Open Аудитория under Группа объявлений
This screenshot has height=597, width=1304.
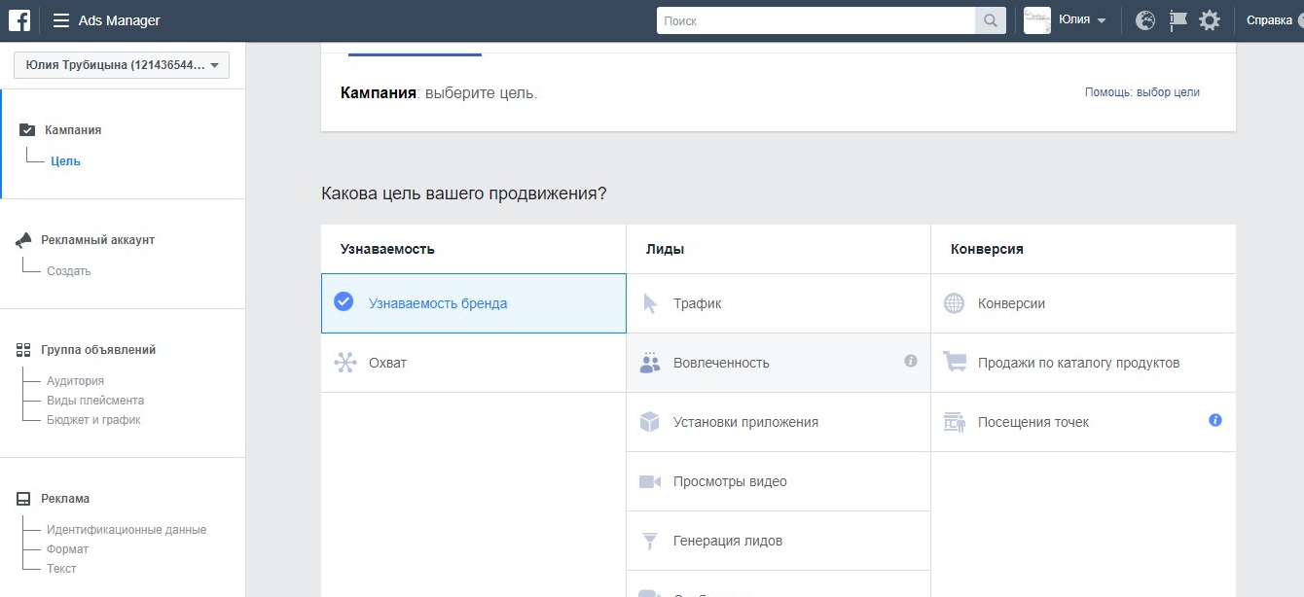coord(75,381)
